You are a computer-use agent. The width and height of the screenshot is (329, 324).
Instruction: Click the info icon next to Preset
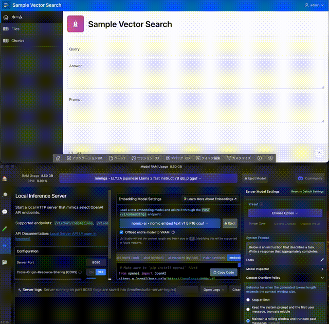(x=261, y=204)
